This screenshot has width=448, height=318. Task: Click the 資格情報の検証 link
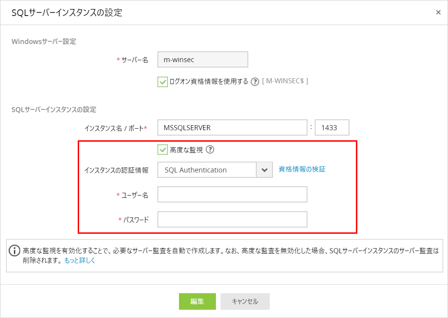coord(302,169)
